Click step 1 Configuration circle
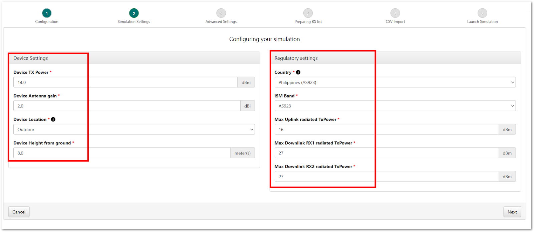This screenshot has width=534, height=232. click(47, 13)
